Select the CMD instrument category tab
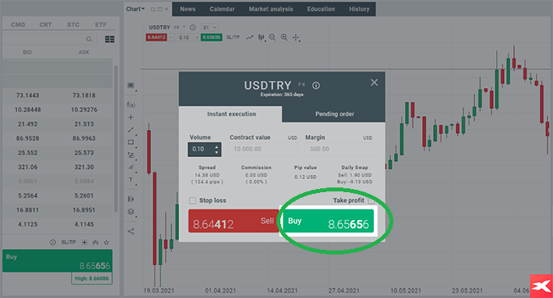 (x=18, y=25)
